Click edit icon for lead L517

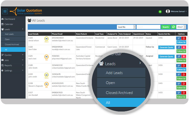[x=179, y=93]
